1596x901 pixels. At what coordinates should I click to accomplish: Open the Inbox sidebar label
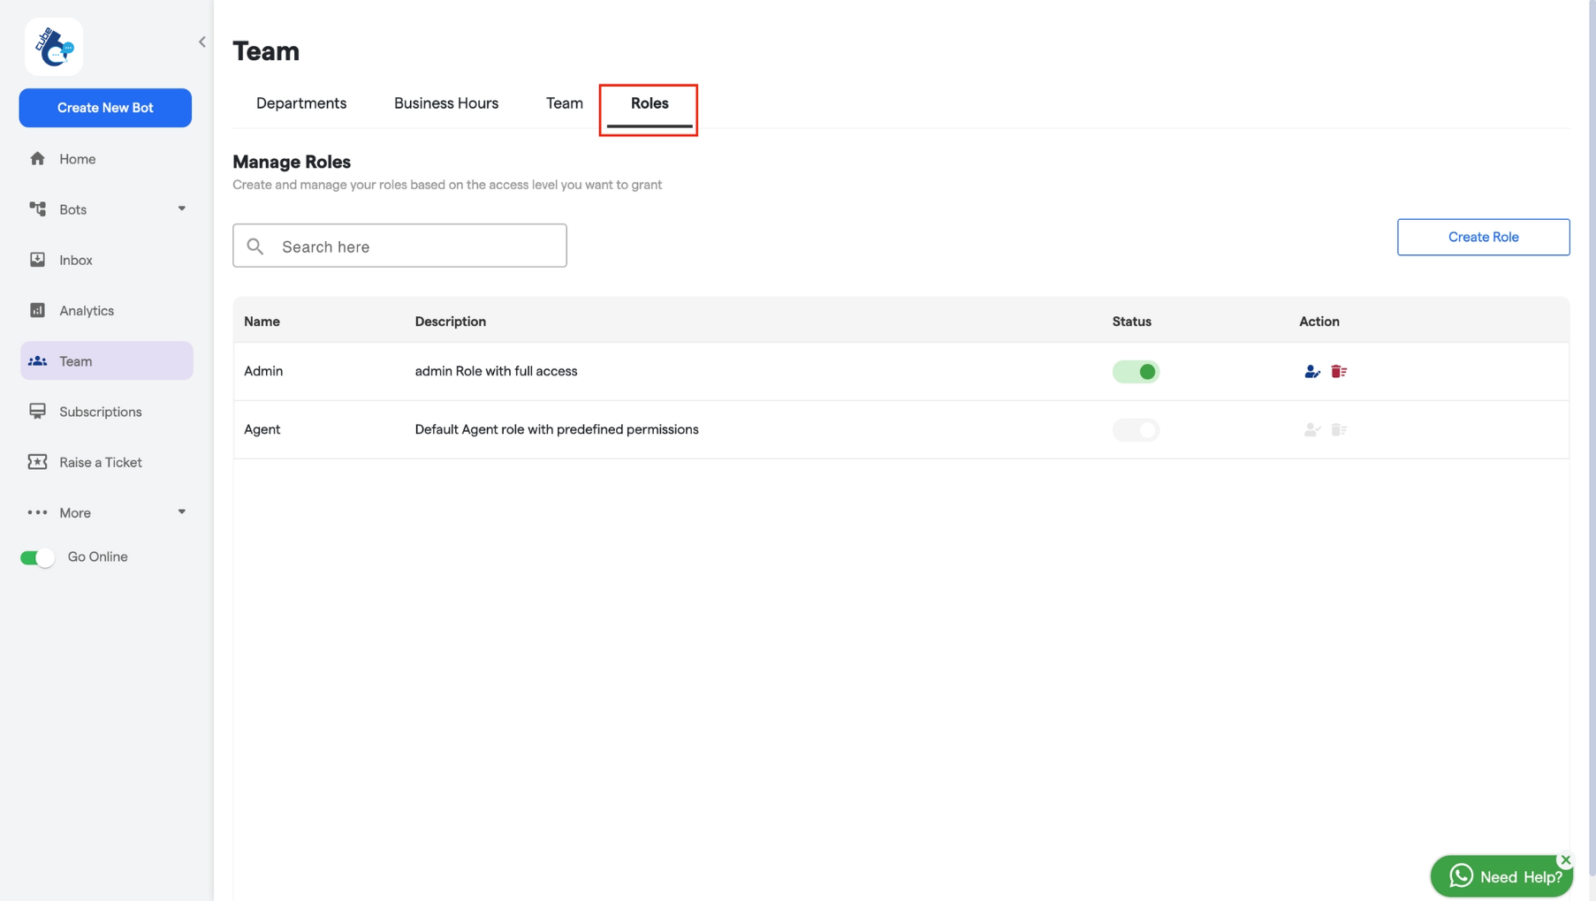[x=76, y=260]
